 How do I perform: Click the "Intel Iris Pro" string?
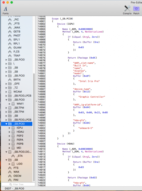[x=89, y=81]
